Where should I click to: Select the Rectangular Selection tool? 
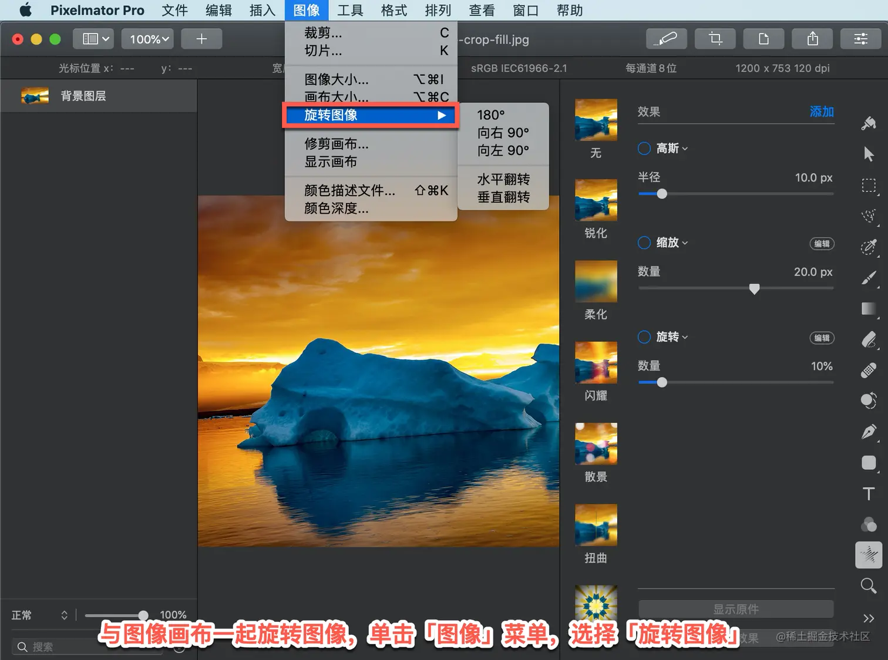[869, 186]
